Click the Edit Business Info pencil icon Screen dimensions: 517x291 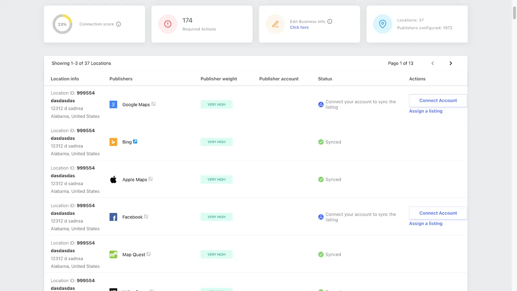pyautogui.click(x=275, y=24)
